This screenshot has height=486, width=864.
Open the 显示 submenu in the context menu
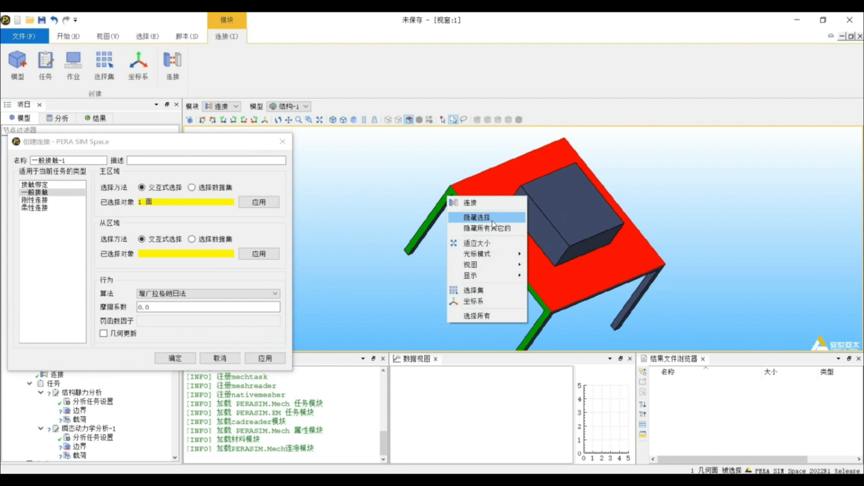pyautogui.click(x=487, y=275)
